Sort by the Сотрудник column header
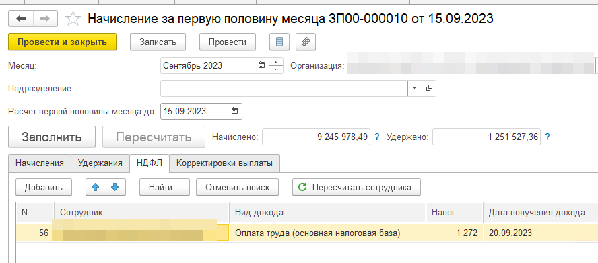The height and width of the screenshot is (263, 598). [x=142, y=213]
